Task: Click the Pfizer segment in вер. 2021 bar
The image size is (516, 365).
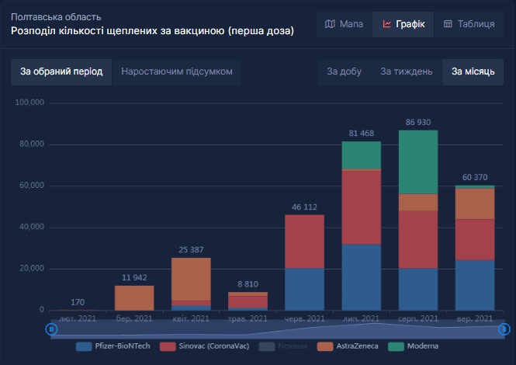Action: pos(475,285)
